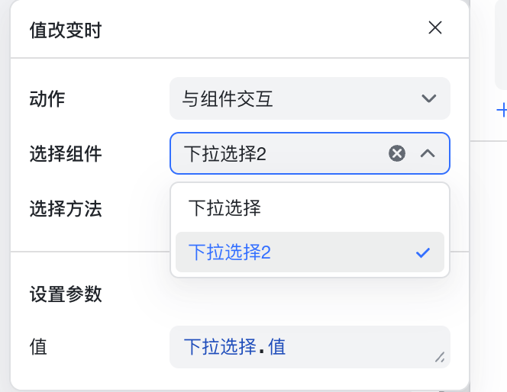Open the 与组件交互 action combo box
Screen dimensions: 507x392
click(310, 98)
